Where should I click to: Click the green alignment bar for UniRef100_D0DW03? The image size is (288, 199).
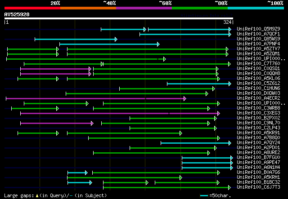click(137, 94)
